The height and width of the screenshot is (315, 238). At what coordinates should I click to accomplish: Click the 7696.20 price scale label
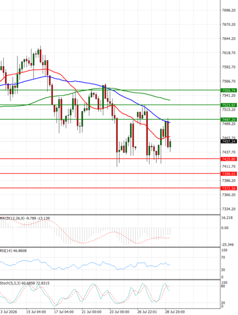click(x=229, y=10)
